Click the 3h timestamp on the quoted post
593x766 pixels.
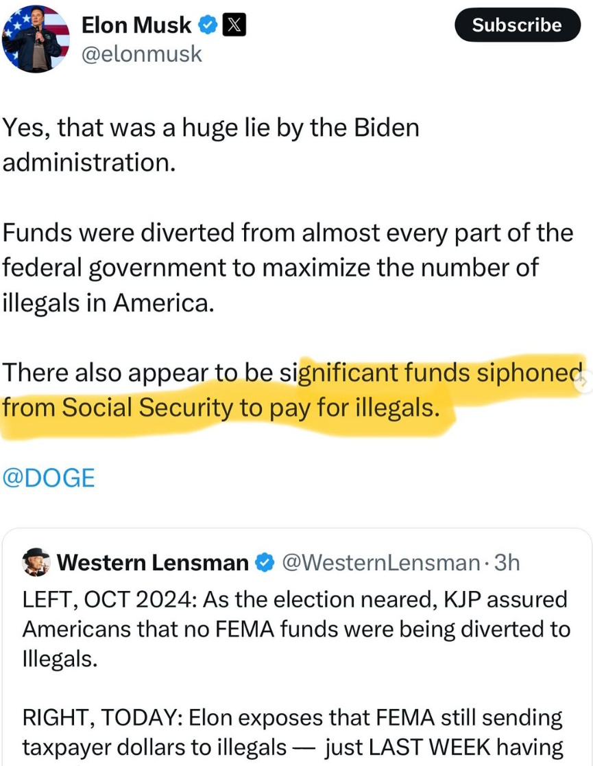(x=507, y=563)
